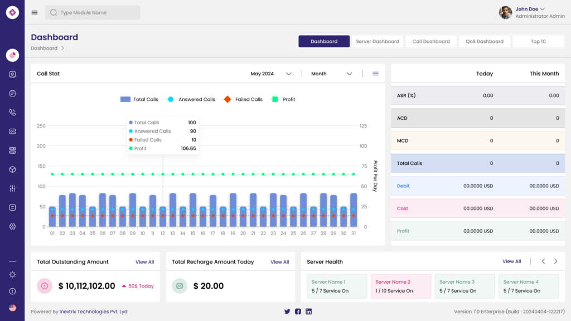Screen dimensions: 571x321
Task: Focus the Type Module Name search field
Action: coord(93,12)
